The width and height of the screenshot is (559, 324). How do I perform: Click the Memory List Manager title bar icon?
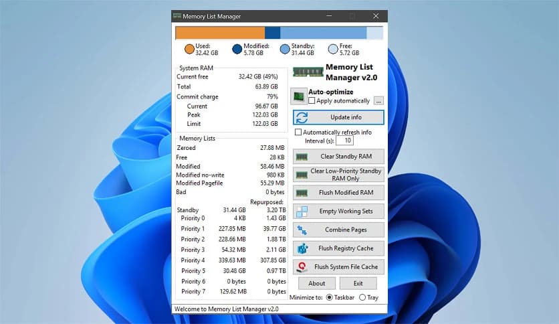[177, 16]
